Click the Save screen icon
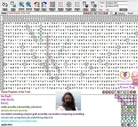 point(85,5)
